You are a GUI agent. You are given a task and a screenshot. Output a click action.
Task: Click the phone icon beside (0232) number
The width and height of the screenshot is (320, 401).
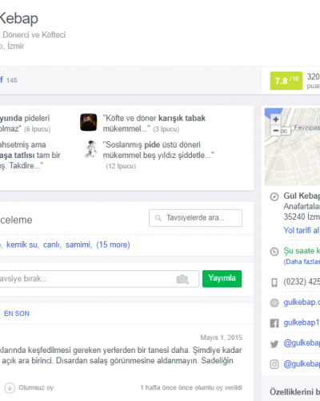click(x=274, y=282)
